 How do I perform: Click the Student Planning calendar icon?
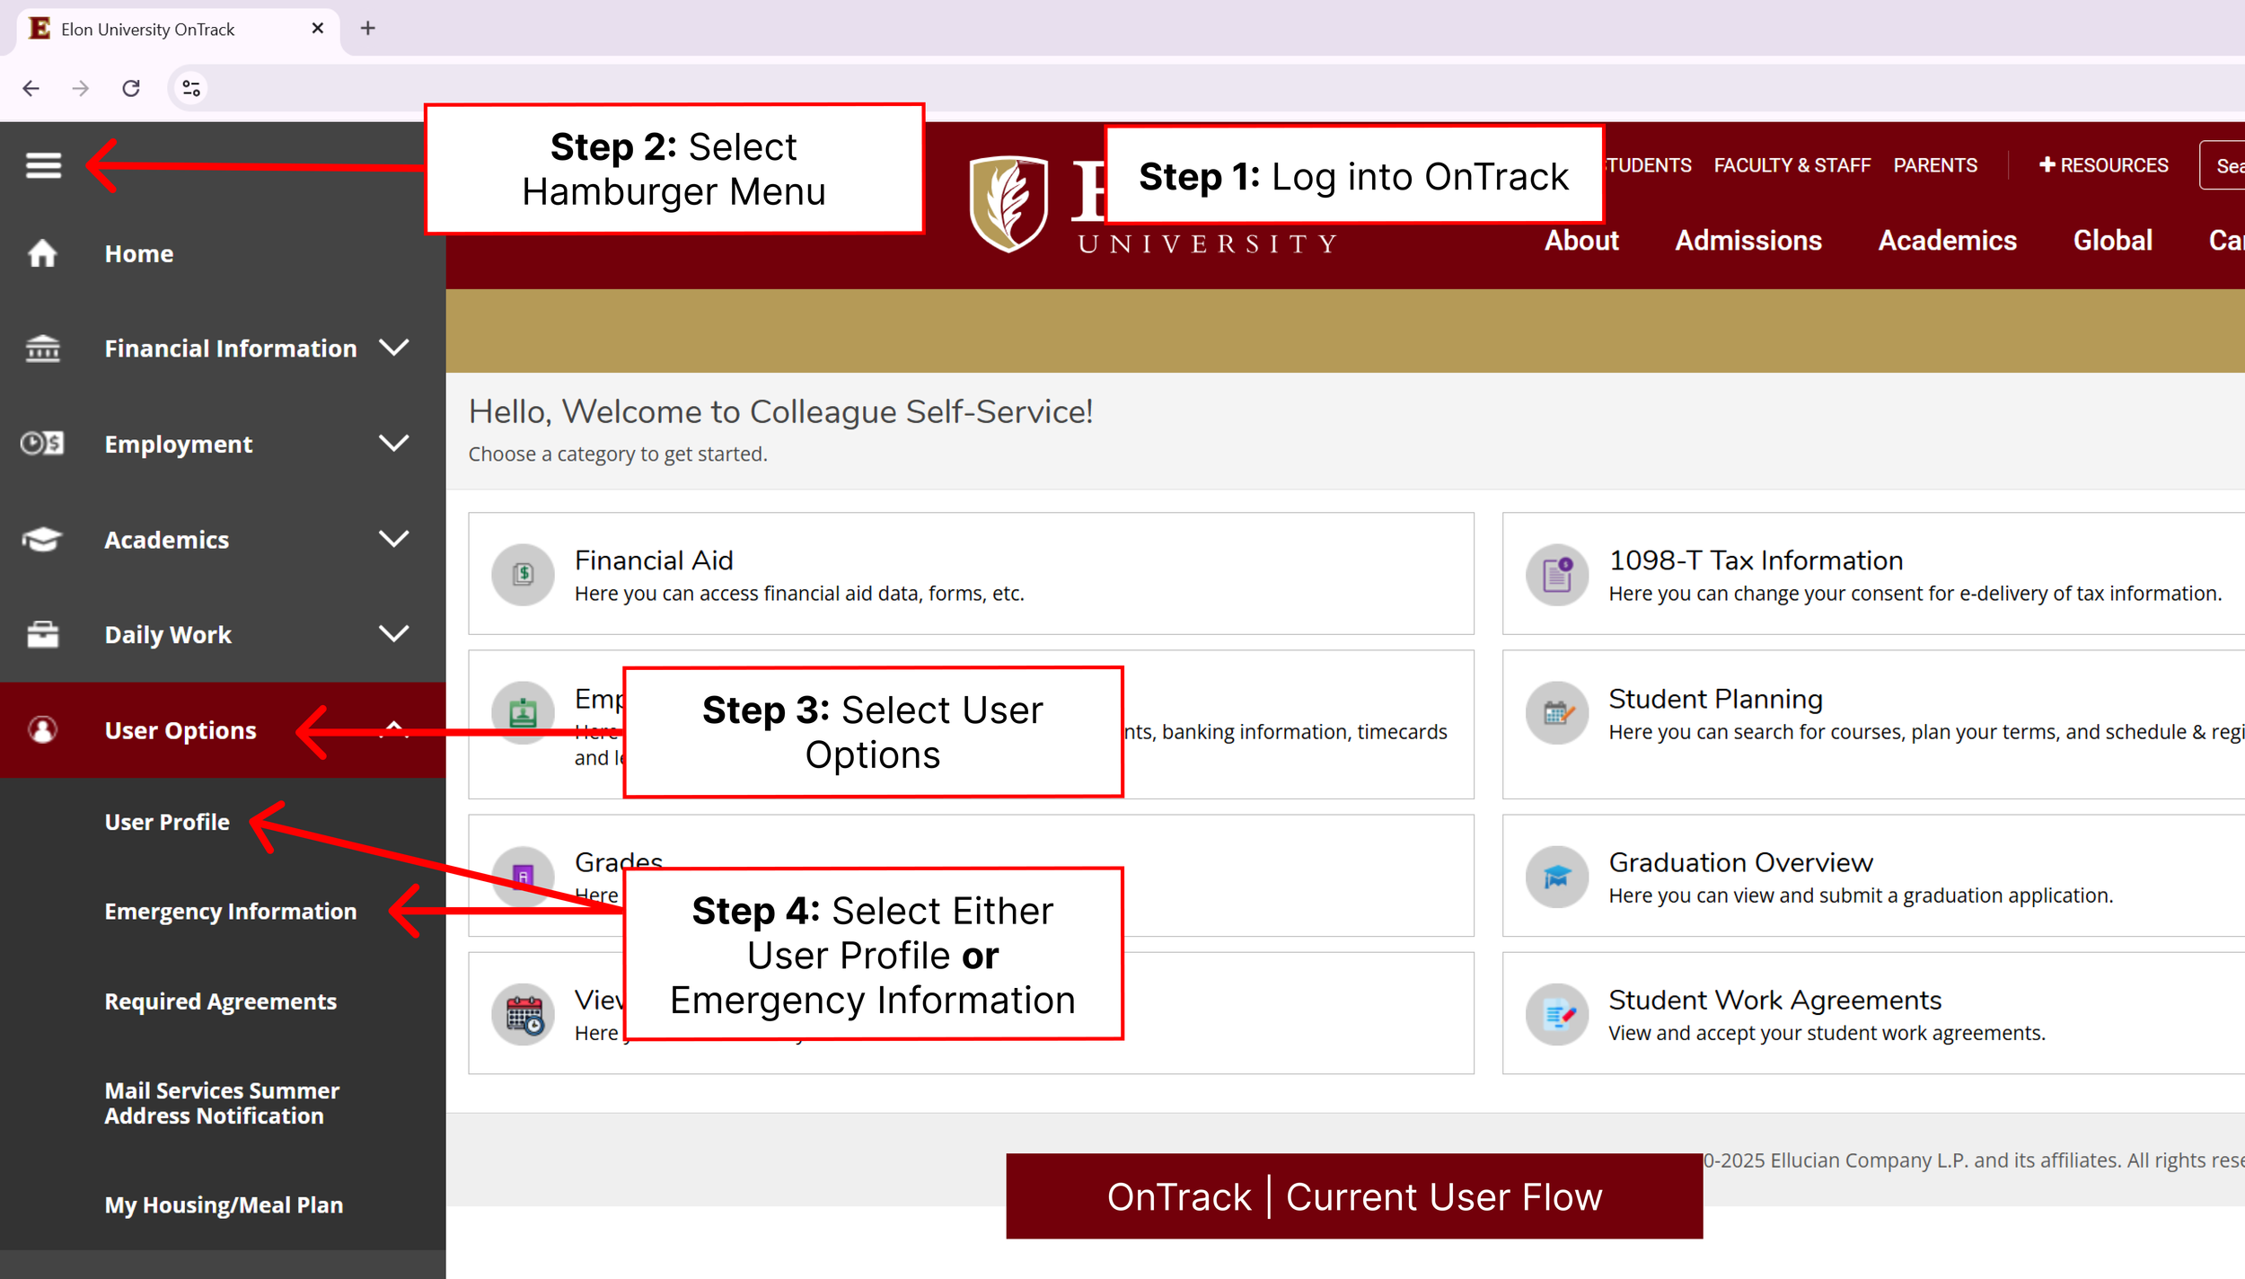1556,713
